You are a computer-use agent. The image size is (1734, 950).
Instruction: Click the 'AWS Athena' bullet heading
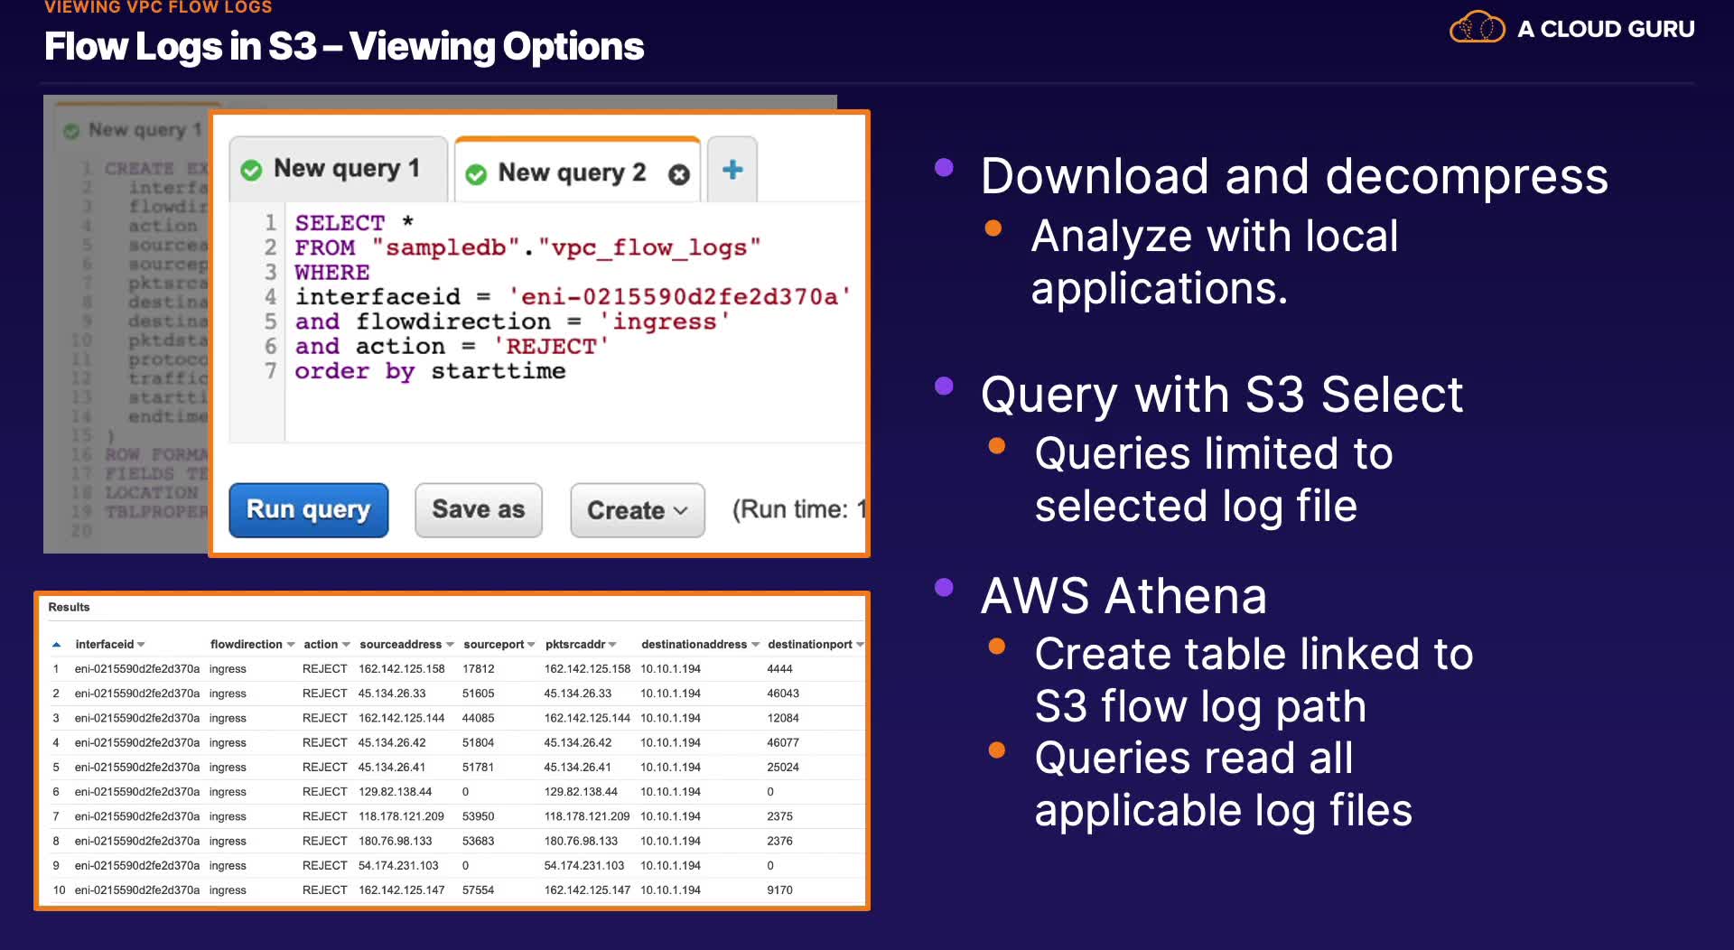point(1123,596)
